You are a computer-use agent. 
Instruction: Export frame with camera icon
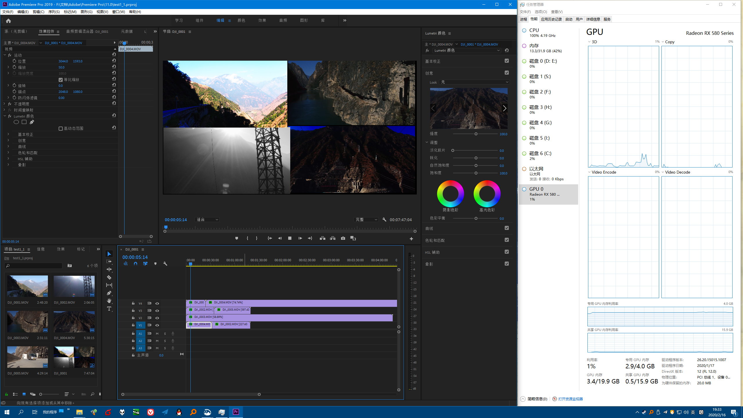pyautogui.click(x=343, y=238)
